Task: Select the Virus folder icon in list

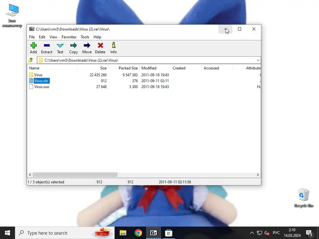Action: click(31, 75)
